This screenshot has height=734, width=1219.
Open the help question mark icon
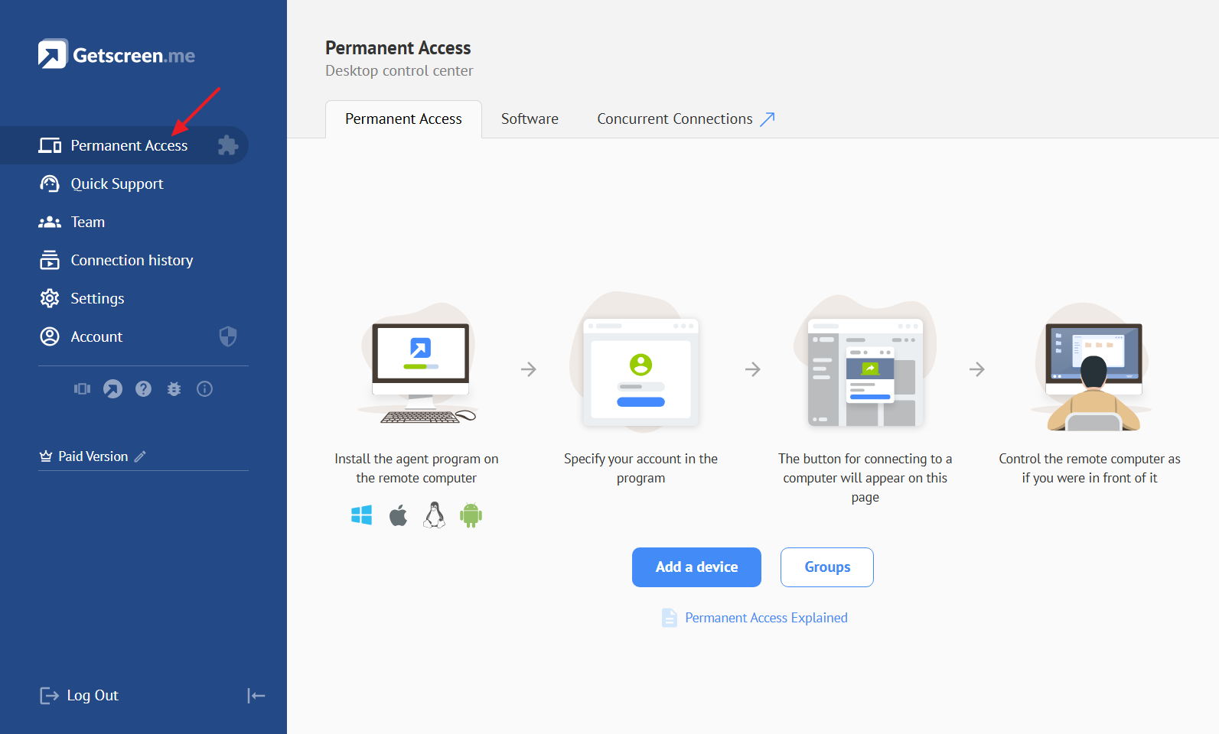[143, 389]
